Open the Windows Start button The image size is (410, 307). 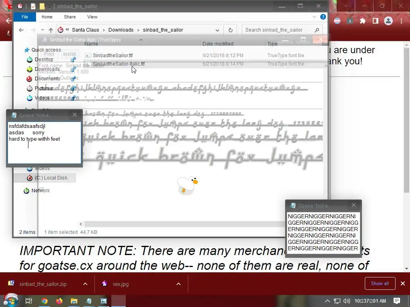tap(10, 301)
